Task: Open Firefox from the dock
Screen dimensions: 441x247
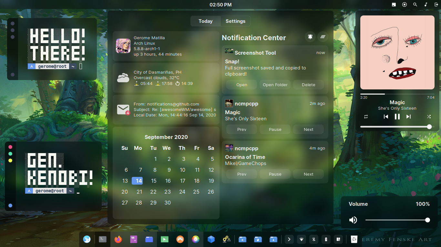Action: 118,239
